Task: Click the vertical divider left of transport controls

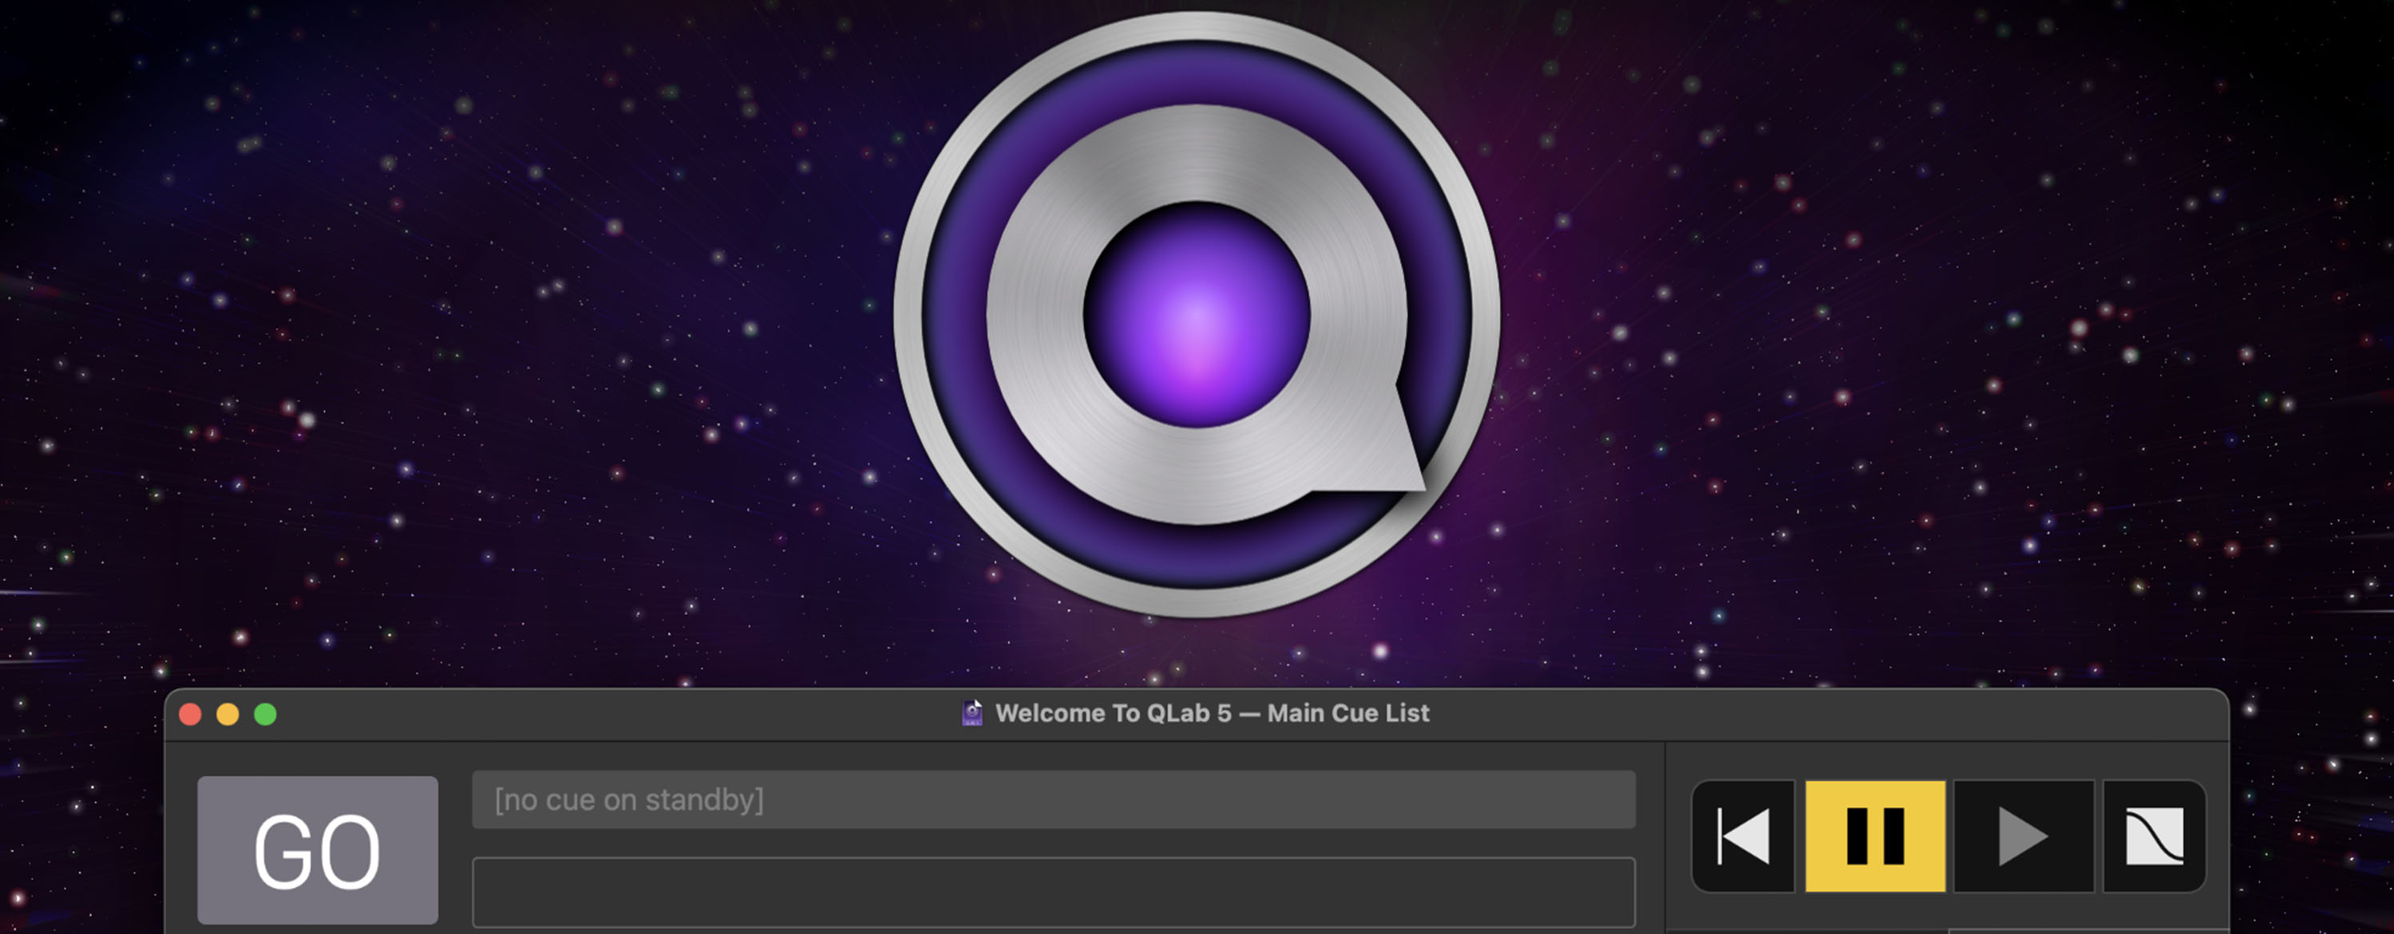Action: click(1664, 836)
